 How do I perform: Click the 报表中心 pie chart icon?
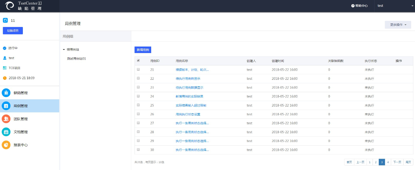click(x=6, y=145)
